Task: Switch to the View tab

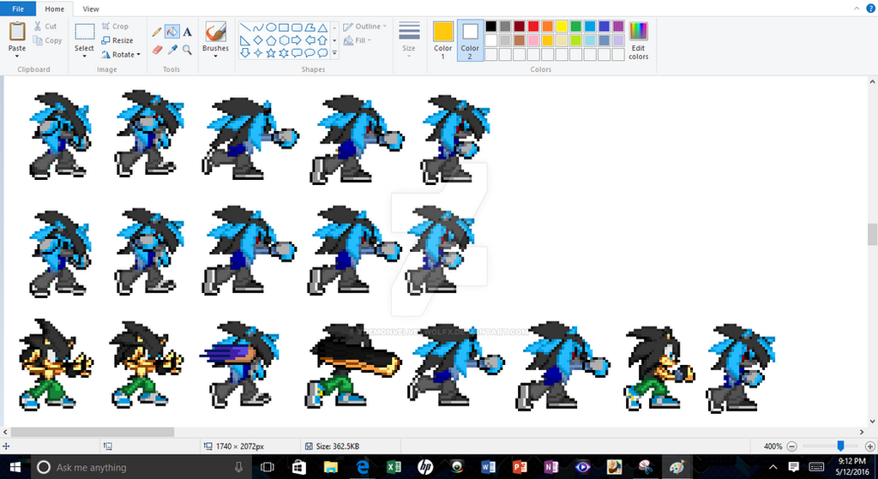Action: click(x=91, y=9)
